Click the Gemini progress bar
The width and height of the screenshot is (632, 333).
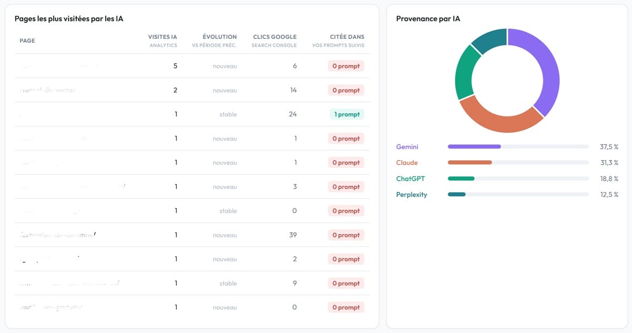click(x=518, y=147)
